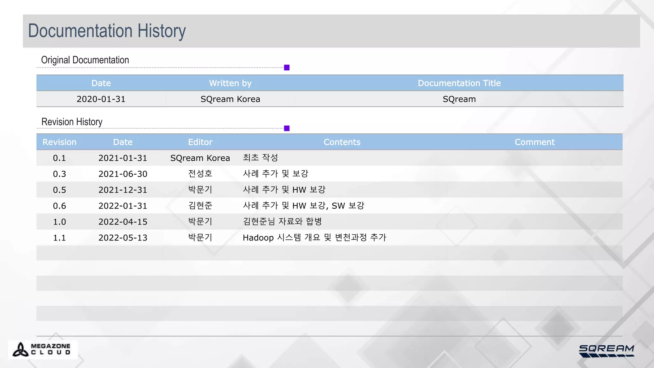The width and height of the screenshot is (654, 368).
Task: Select revision 0.1 row number
Action: pos(59,158)
